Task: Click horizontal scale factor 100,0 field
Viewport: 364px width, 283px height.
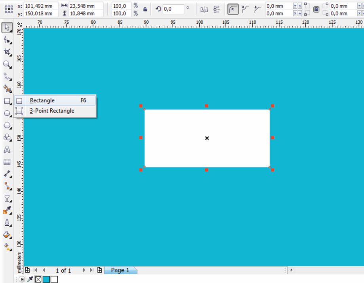Action: tap(121, 6)
